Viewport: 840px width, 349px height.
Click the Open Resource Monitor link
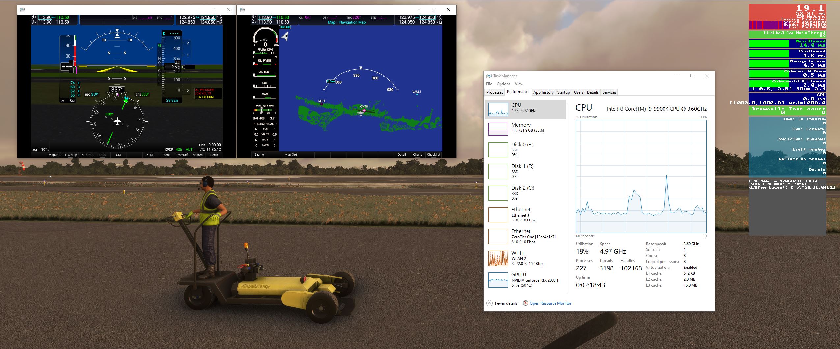tap(550, 303)
